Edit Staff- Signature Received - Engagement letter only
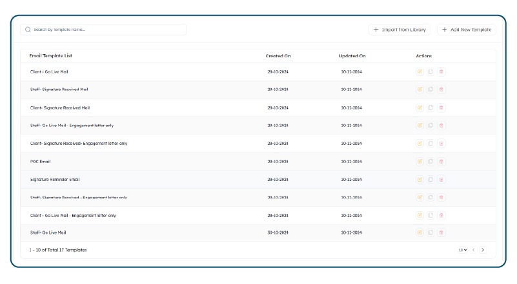Viewport: 517px width, 284px height. point(420,198)
